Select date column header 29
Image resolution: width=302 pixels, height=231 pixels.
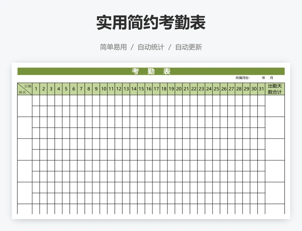(x=246, y=89)
